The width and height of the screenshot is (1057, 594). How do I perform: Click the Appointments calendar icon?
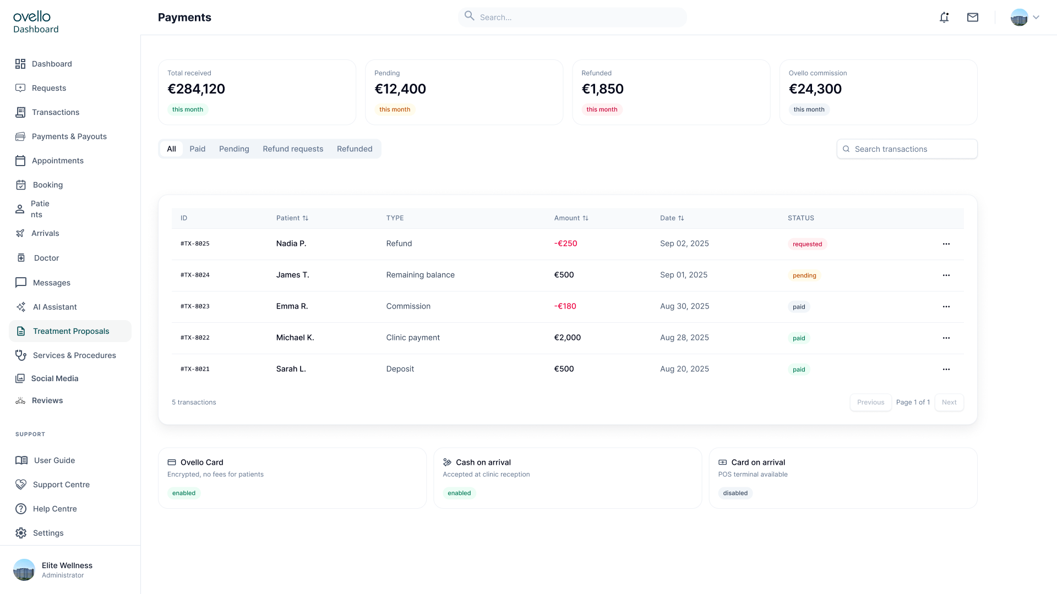pos(20,161)
